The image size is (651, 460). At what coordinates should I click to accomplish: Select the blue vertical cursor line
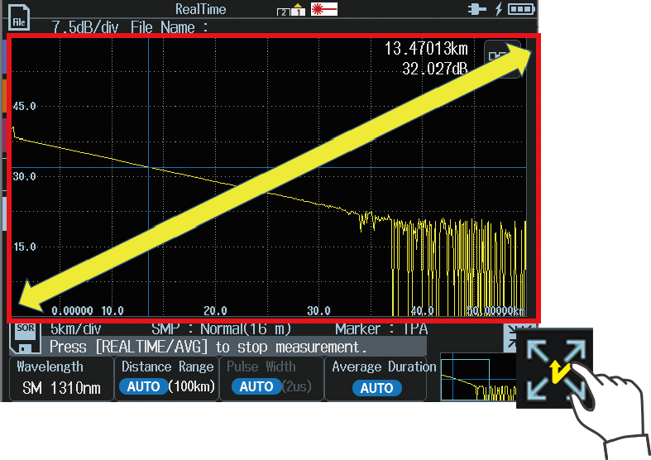[149, 177]
